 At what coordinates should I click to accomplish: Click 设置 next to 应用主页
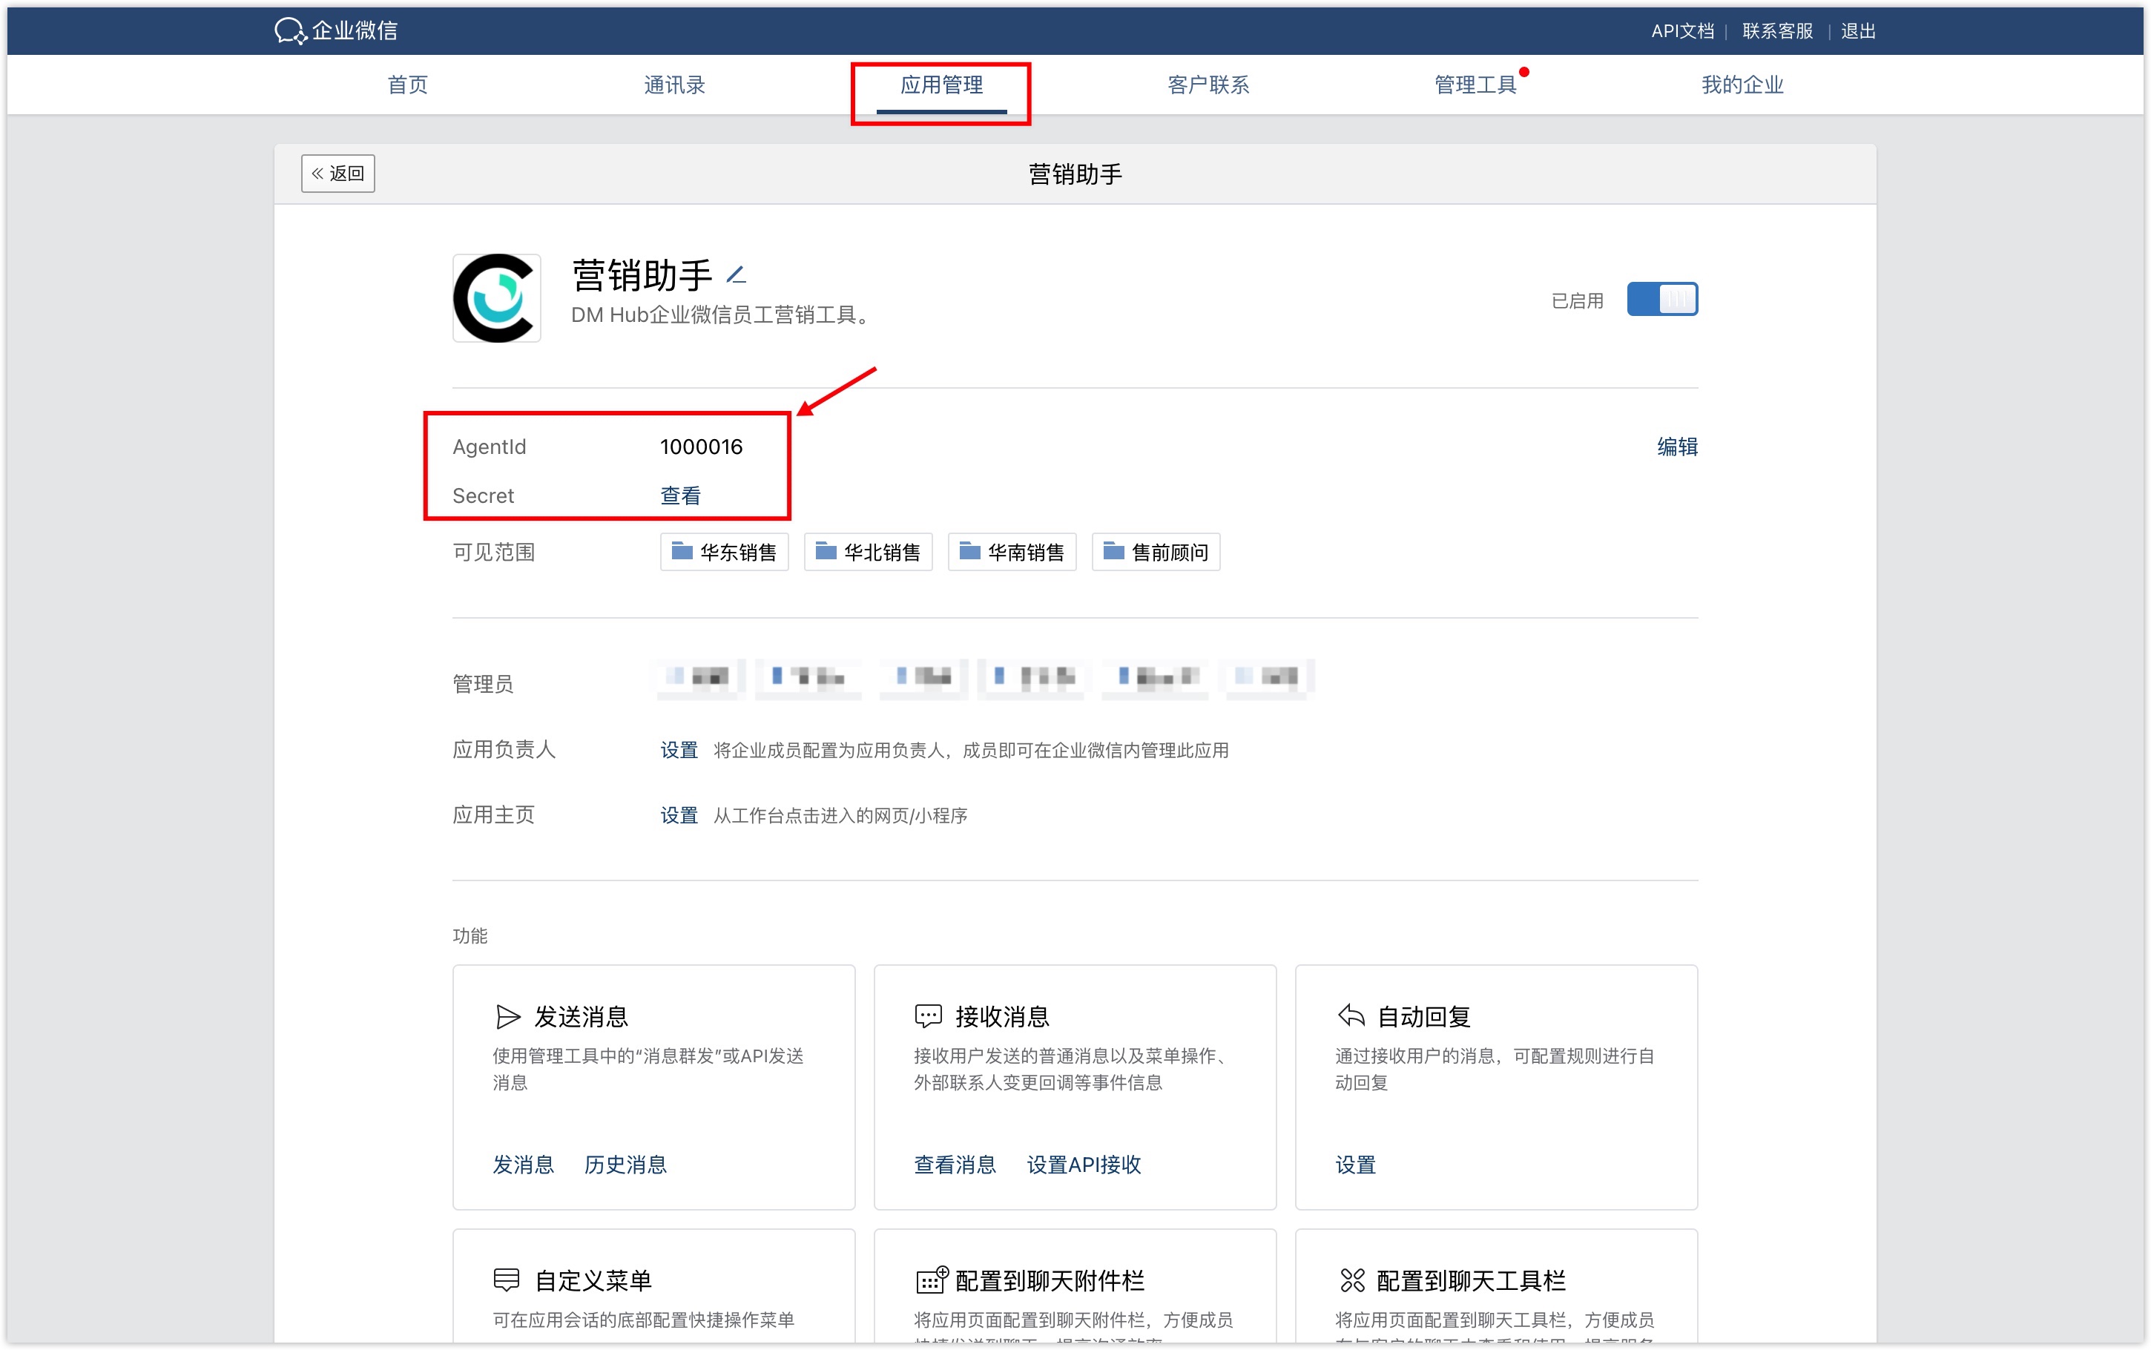679,815
